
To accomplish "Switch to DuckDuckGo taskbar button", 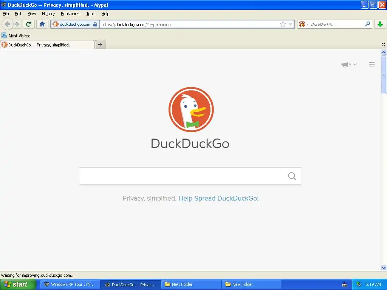I will click(131, 284).
